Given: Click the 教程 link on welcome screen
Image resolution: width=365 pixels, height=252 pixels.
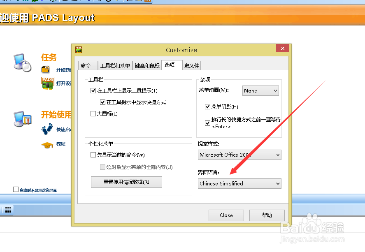Looking at the screenshot, I should (x=61, y=144).
